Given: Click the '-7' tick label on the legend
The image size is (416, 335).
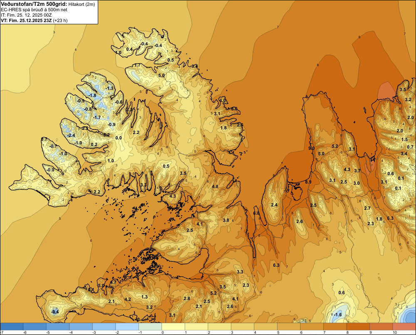Looking at the screenshot, I should pos(2,333).
